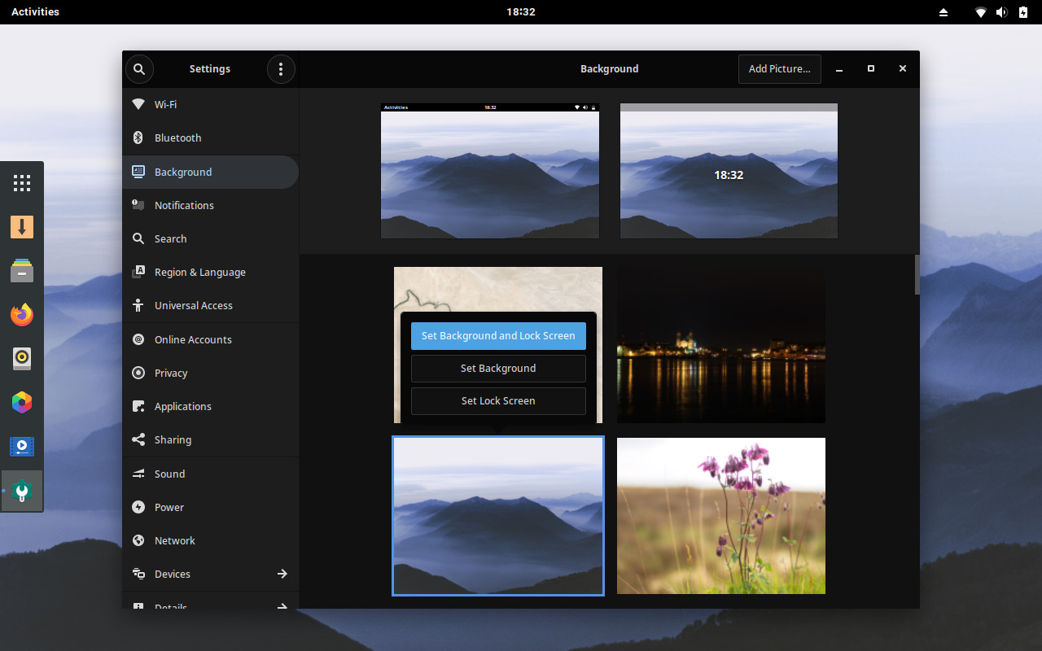1042x651 pixels.
Task: Select Sharing in the sidebar
Action: coord(210,439)
